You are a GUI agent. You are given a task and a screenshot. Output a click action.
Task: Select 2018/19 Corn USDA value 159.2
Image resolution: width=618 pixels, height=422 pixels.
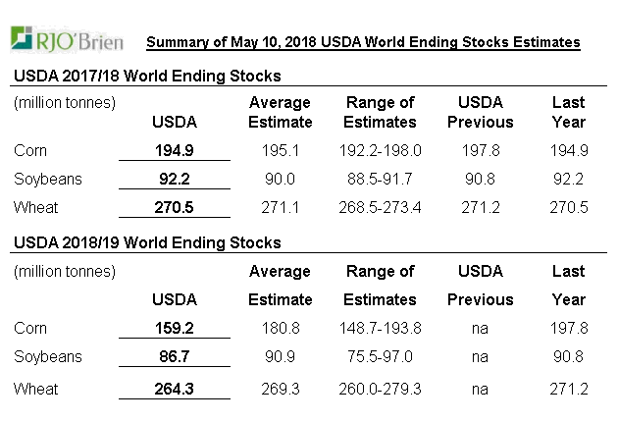(175, 328)
